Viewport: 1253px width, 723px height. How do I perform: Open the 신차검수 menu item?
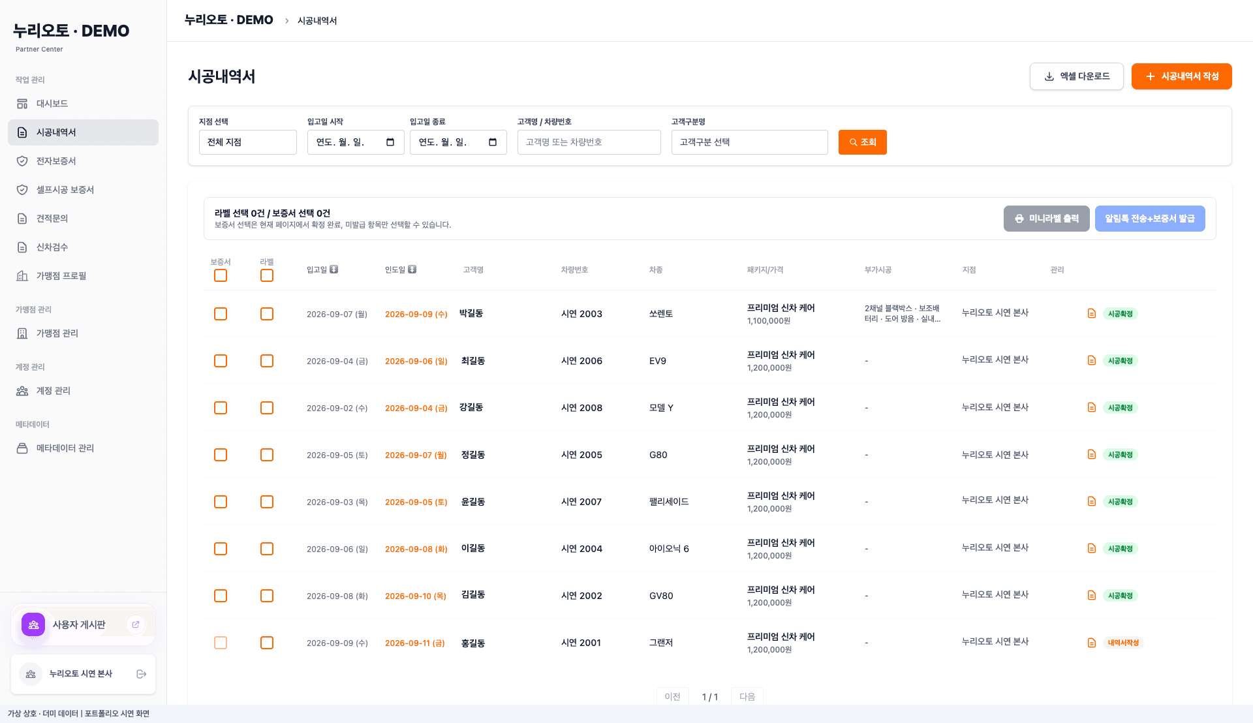83,247
